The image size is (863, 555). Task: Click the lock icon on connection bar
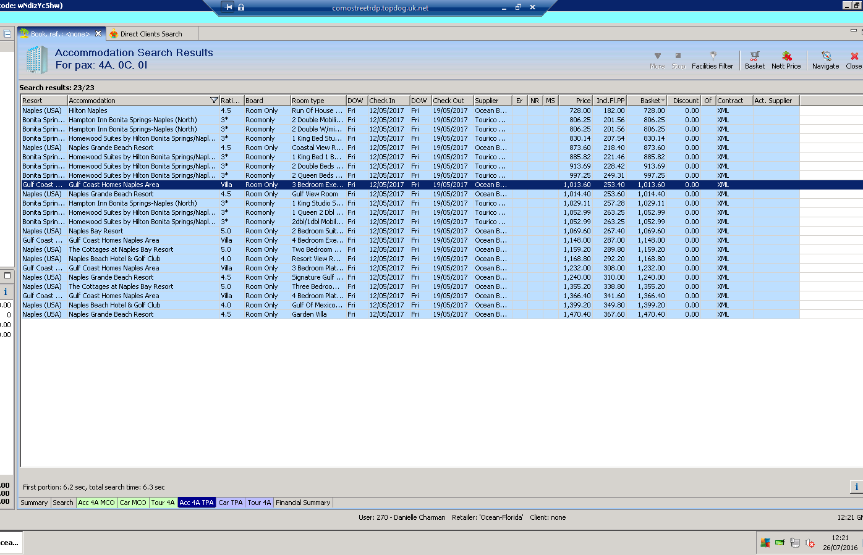pyautogui.click(x=241, y=7)
